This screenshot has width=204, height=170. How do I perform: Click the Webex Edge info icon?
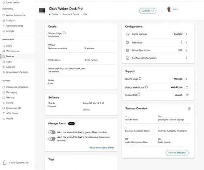pyautogui.click(x=64, y=33)
